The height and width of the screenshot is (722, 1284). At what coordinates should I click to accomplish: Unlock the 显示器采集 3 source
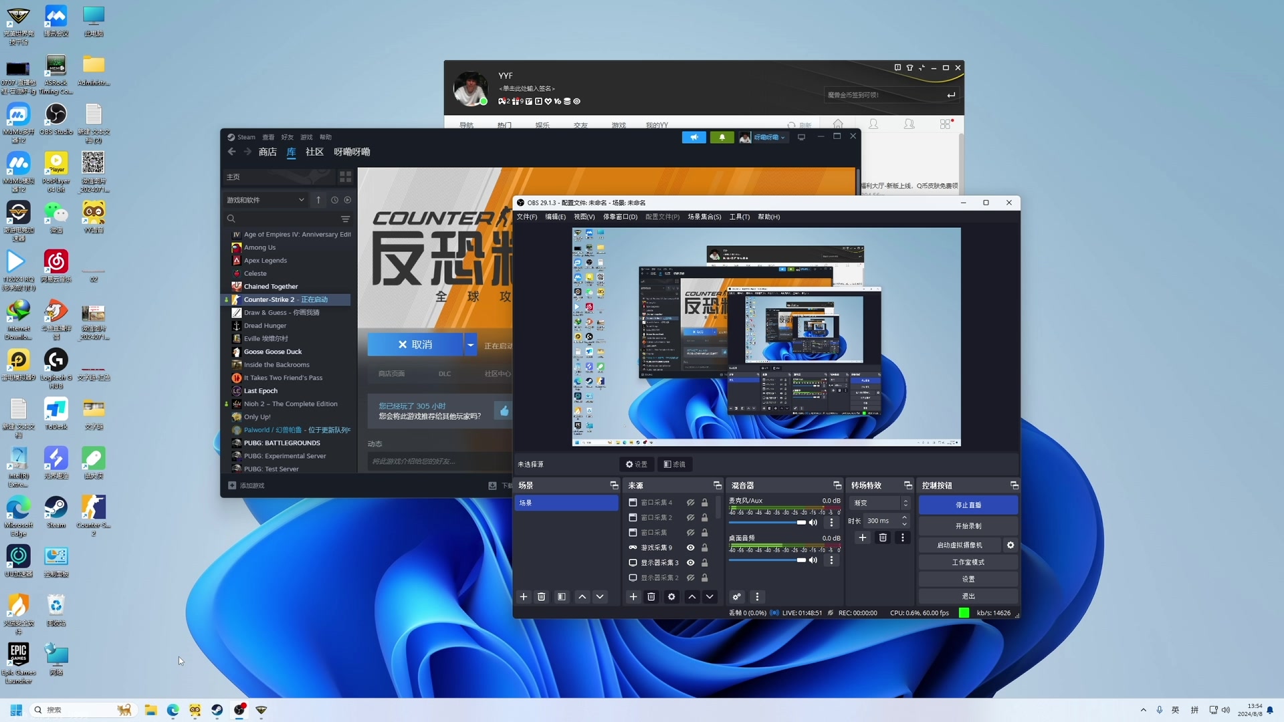point(704,563)
